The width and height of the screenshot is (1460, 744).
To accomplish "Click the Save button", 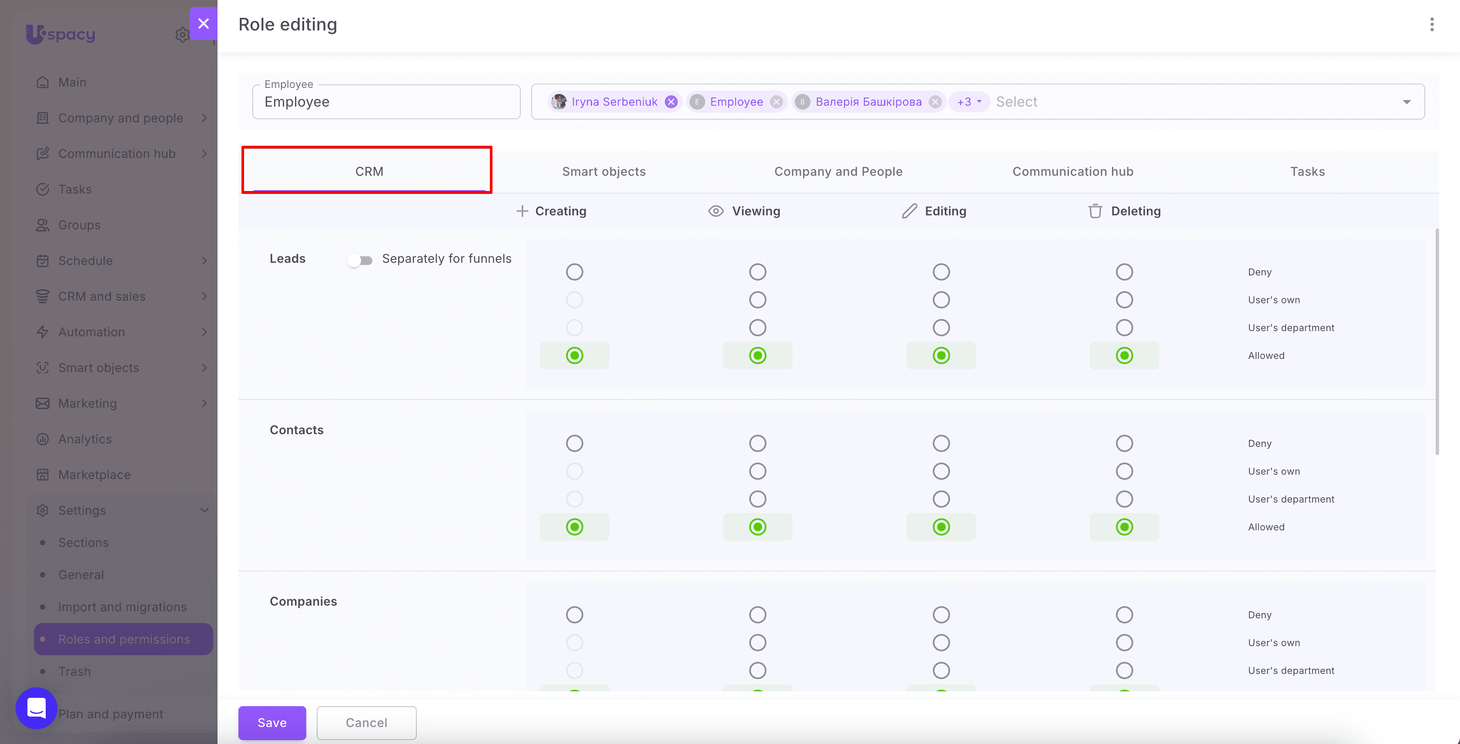I will tap(272, 723).
